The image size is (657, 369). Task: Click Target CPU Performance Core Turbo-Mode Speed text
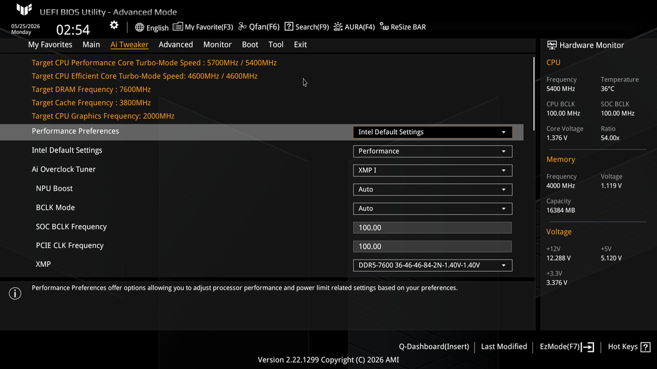point(154,63)
